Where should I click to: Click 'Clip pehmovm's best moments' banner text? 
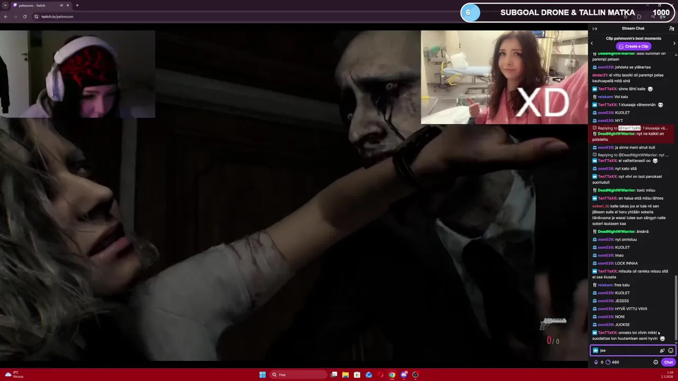pyautogui.click(x=634, y=39)
